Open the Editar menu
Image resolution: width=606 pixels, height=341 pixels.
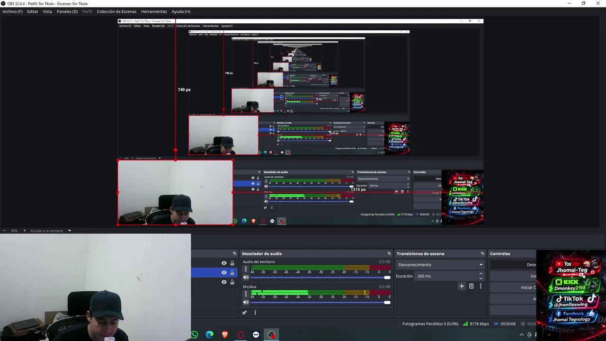pyautogui.click(x=33, y=11)
